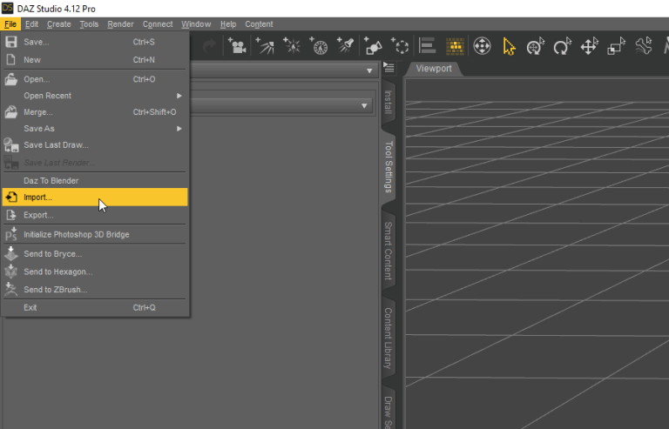Screen dimensions: 669x429
Task: Open the Tool Settings side tab
Action: [x=389, y=167]
